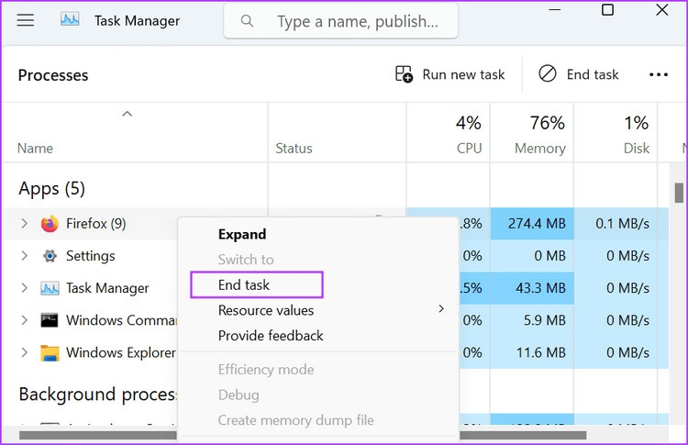Screen dimensions: 688x445
Task: Open the hamburger navigation menu
Action: click(x=26, y=20)
